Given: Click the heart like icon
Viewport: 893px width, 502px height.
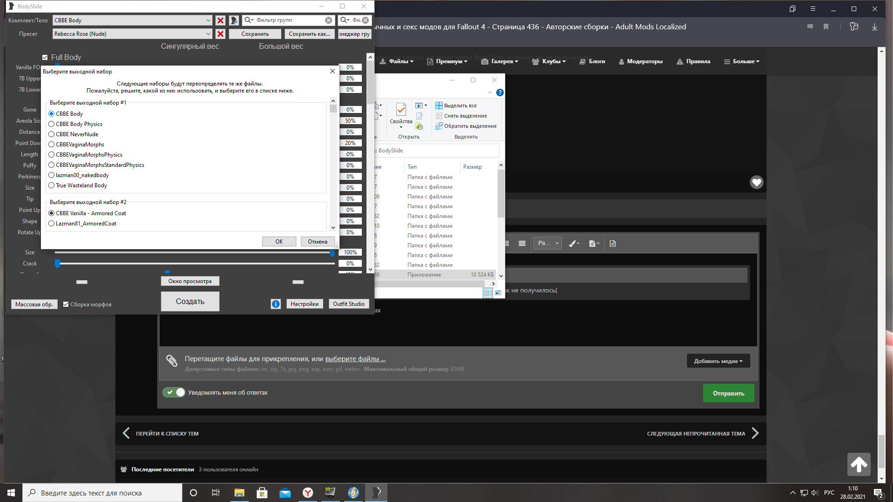Looking at the screenshot, I should click(756, 182).
